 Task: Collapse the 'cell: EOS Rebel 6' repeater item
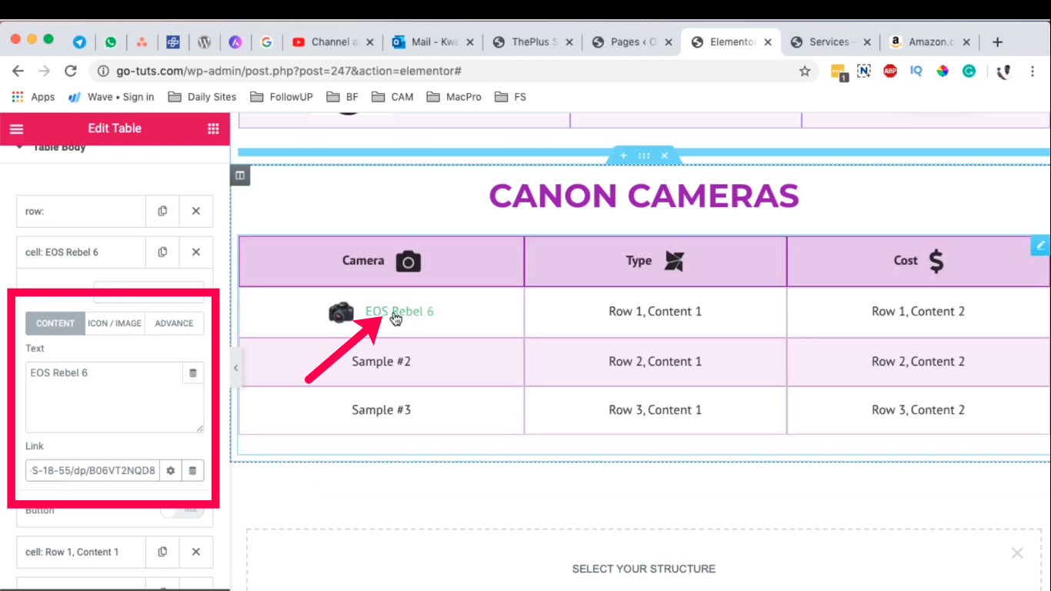pos(81,252)
